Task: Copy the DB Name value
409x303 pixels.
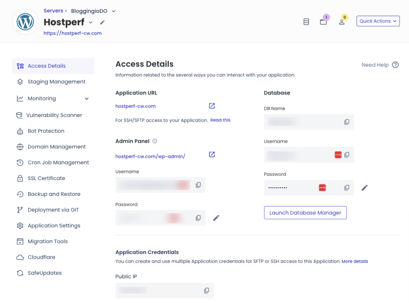Action: pyautogui.click(x=347, y=122)
